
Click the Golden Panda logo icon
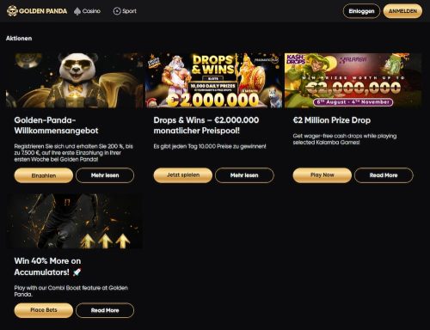(12, 11)
